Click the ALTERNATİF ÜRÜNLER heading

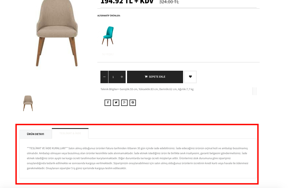point(109,16)
